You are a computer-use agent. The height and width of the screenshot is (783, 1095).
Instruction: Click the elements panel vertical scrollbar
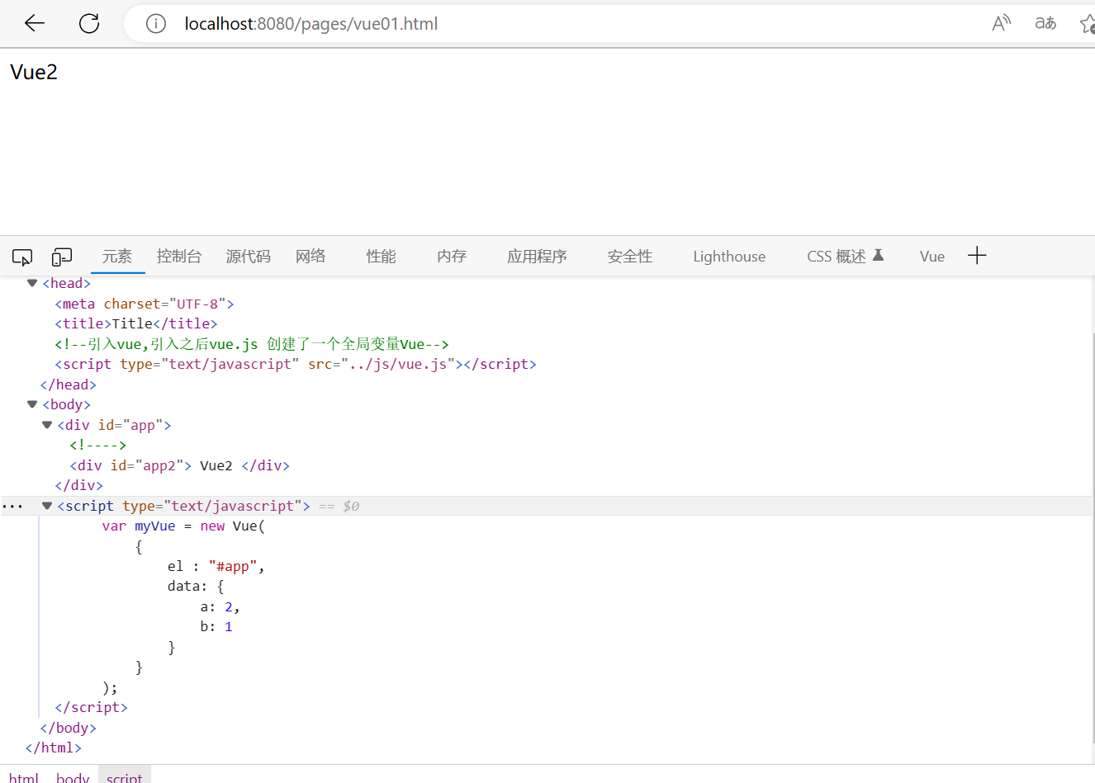[1093, 536]
